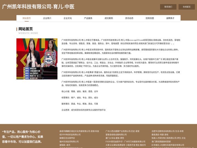Viewport: 197px width, 148px height.
Task: Go to 诚聘英才 tab
Action: click(170, 18)
